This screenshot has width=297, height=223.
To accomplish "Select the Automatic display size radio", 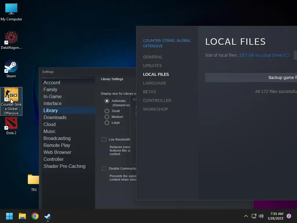I will (x=107, y=101).
